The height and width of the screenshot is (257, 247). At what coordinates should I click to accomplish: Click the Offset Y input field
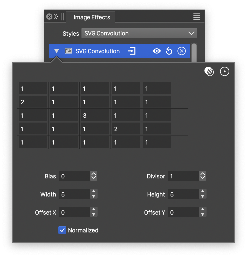coord(183,212)
